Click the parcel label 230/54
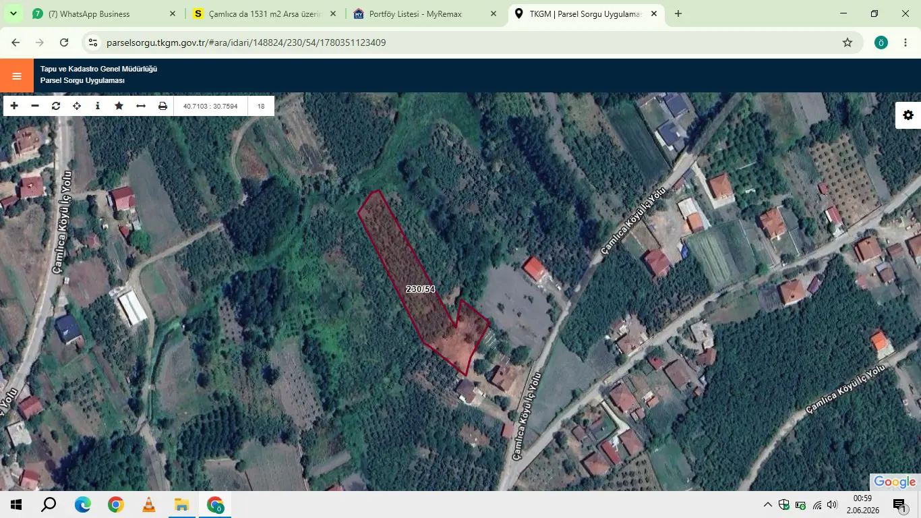 [x=421, y=289]
